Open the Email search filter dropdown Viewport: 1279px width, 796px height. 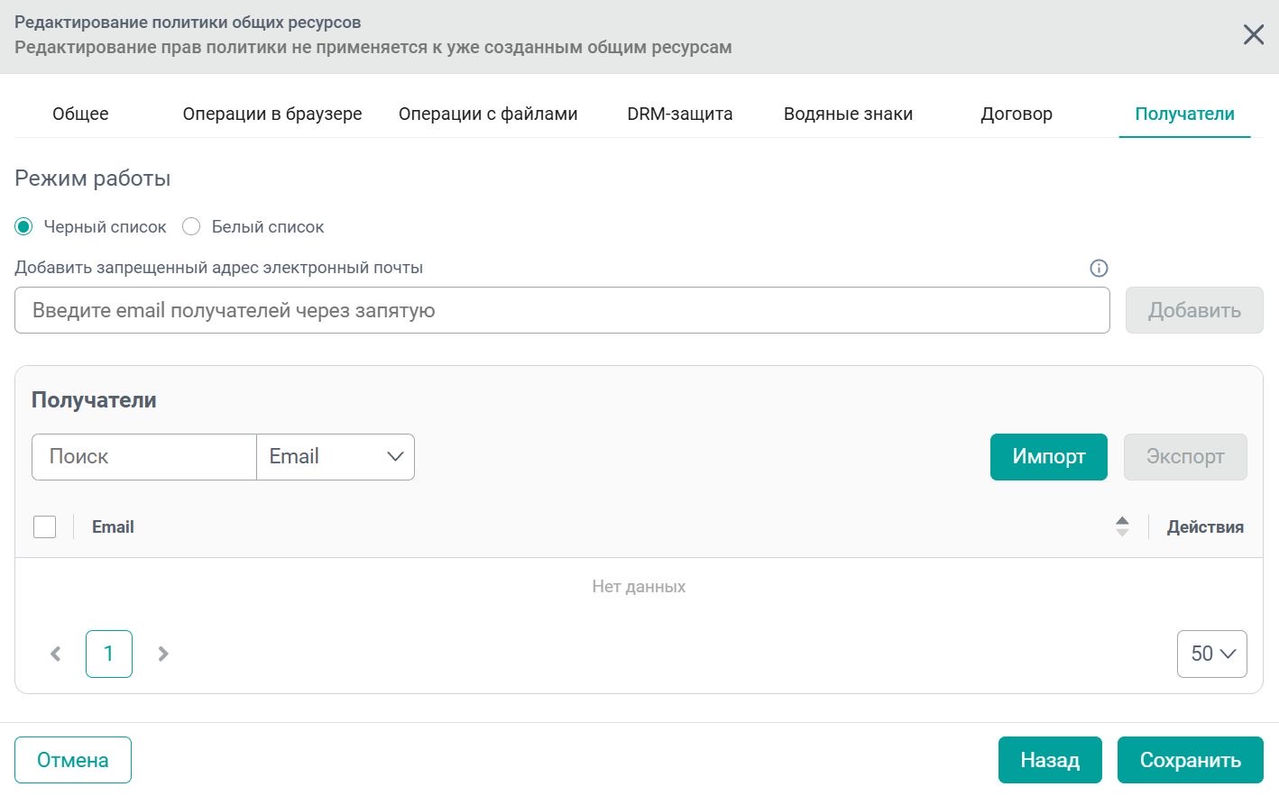[336, 457]
